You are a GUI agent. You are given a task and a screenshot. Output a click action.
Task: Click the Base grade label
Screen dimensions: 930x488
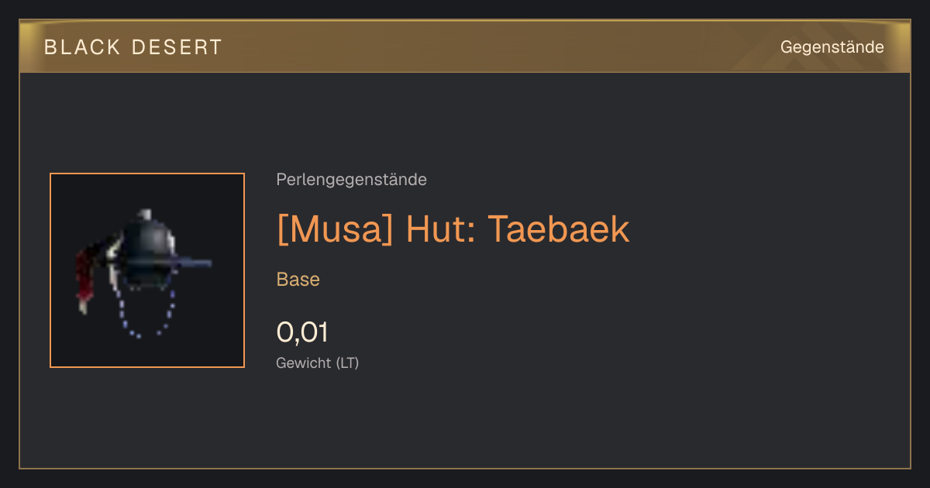[298, 280]
